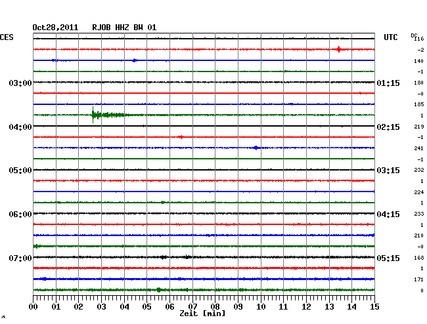Click the UTC column heading

pyautogui.click(x=390, y=37)
